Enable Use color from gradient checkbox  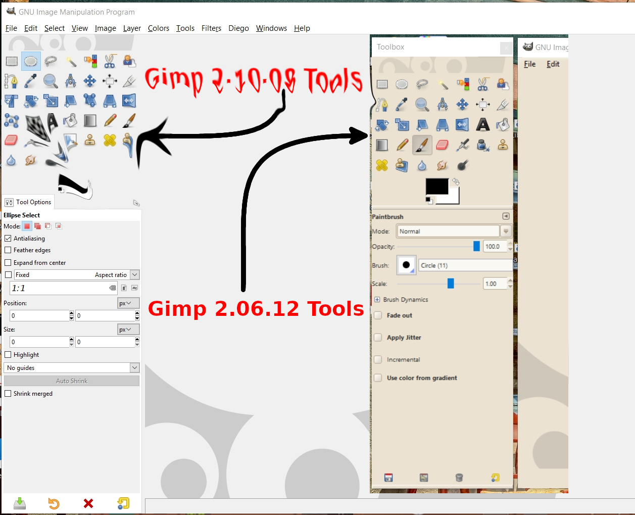pos(378,378)
